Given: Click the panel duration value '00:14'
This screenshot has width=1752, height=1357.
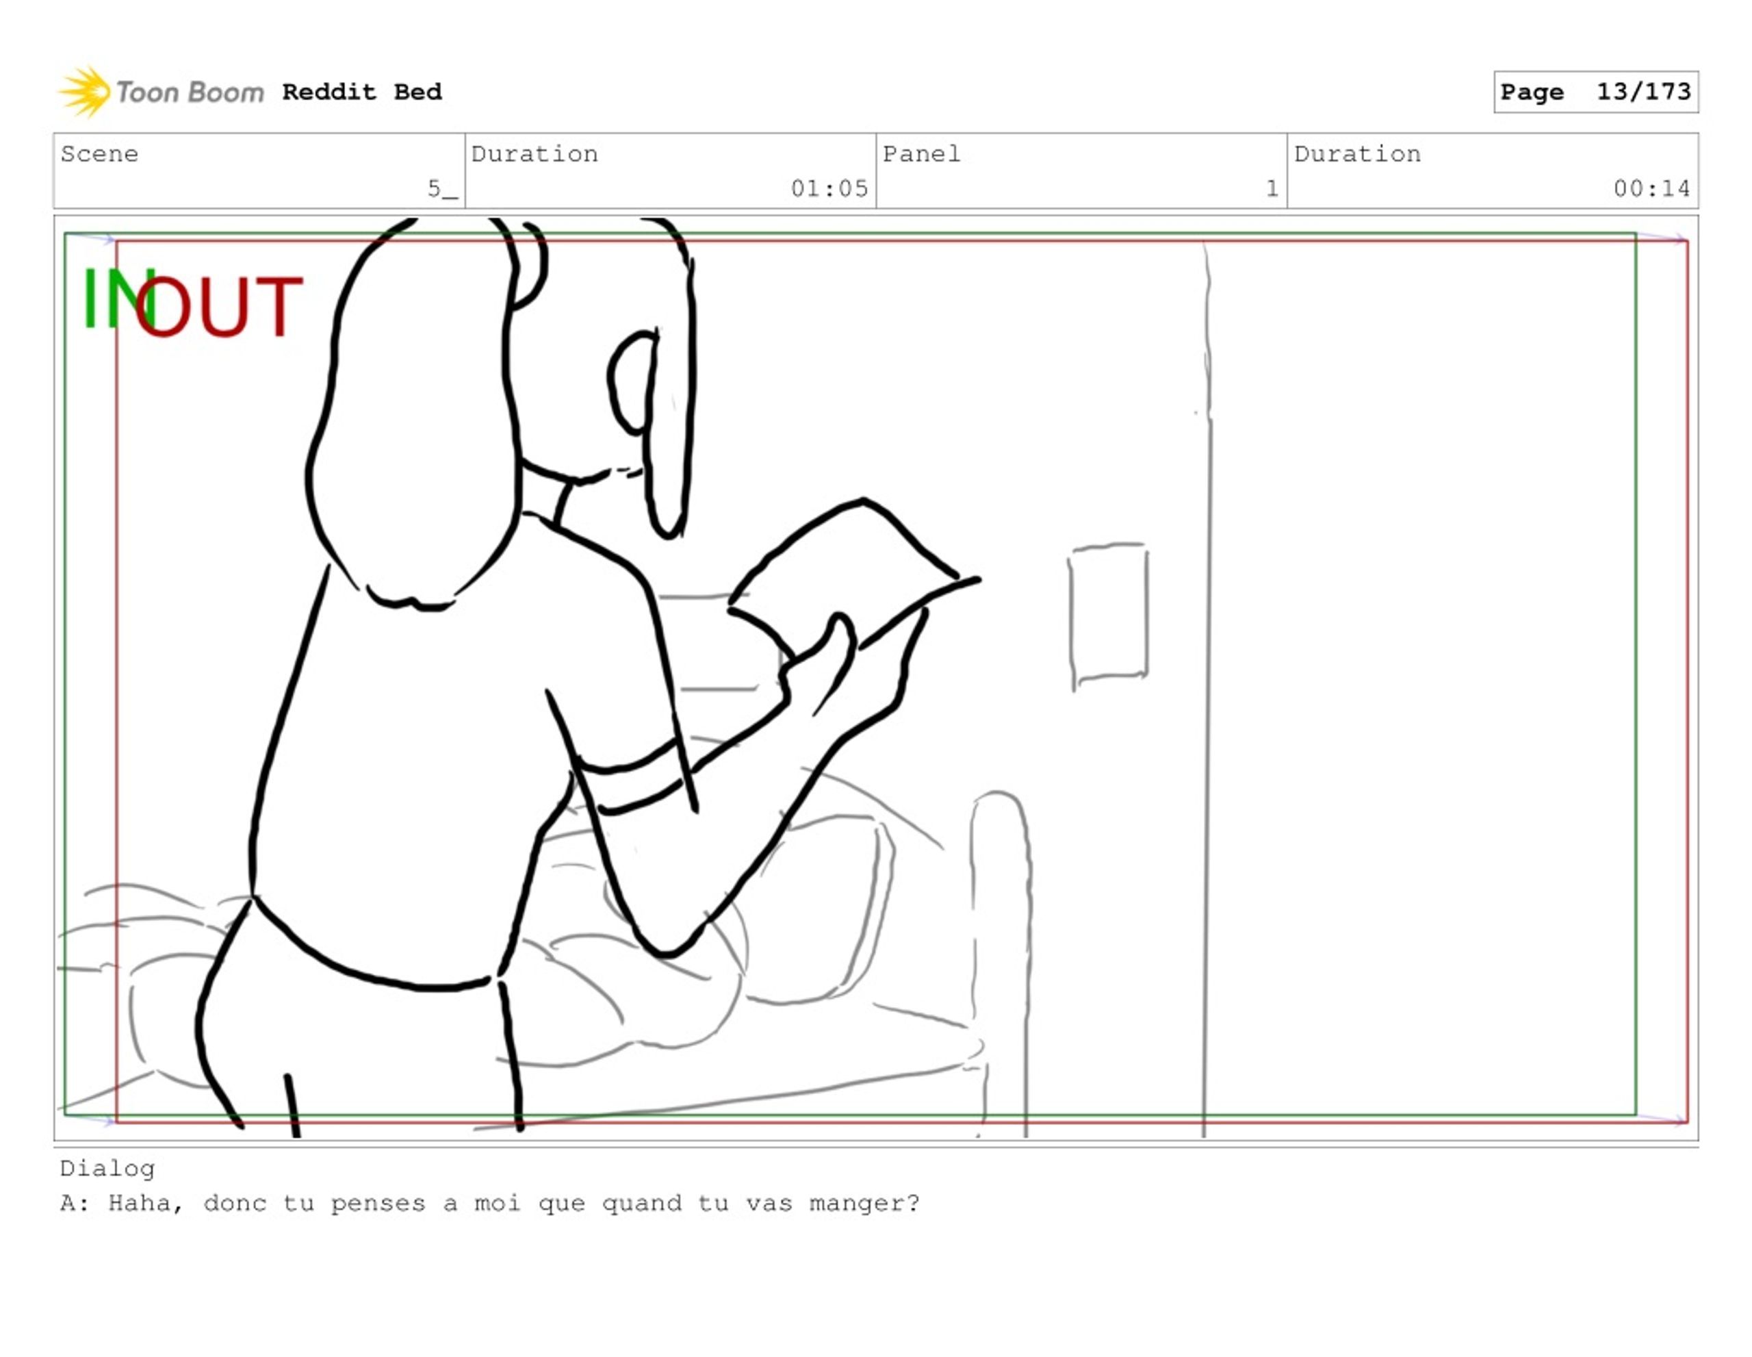Looking at the screenshot, I should [1651, 188].
